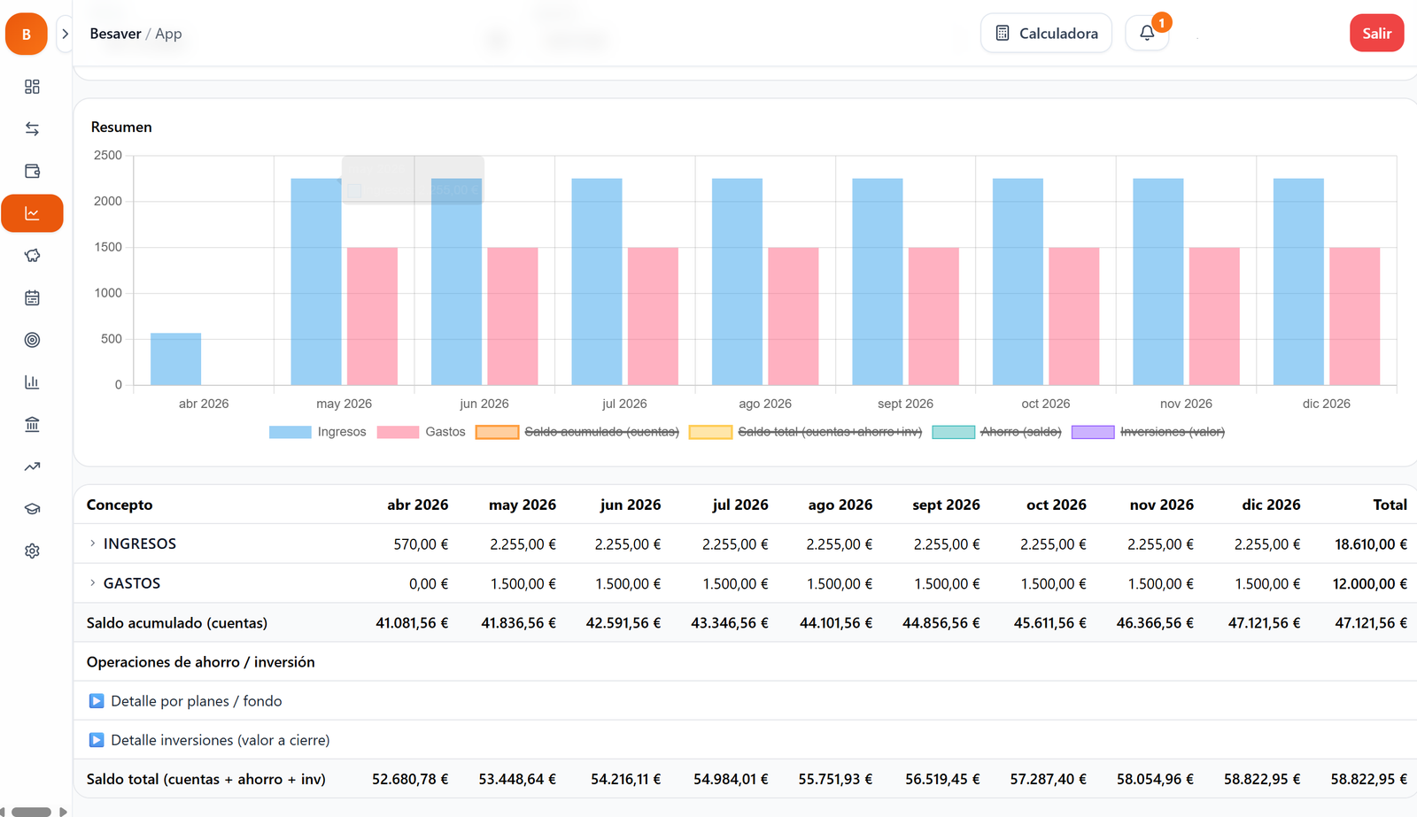Expand Detalle inversiones (valor a cierre)
This screenshot has height=817, width=1417.
pos(97,740)
